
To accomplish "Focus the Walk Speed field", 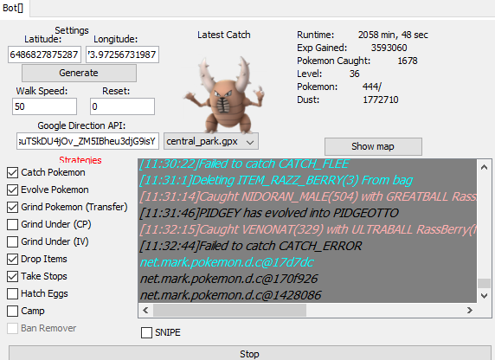I will coord(44,106).
